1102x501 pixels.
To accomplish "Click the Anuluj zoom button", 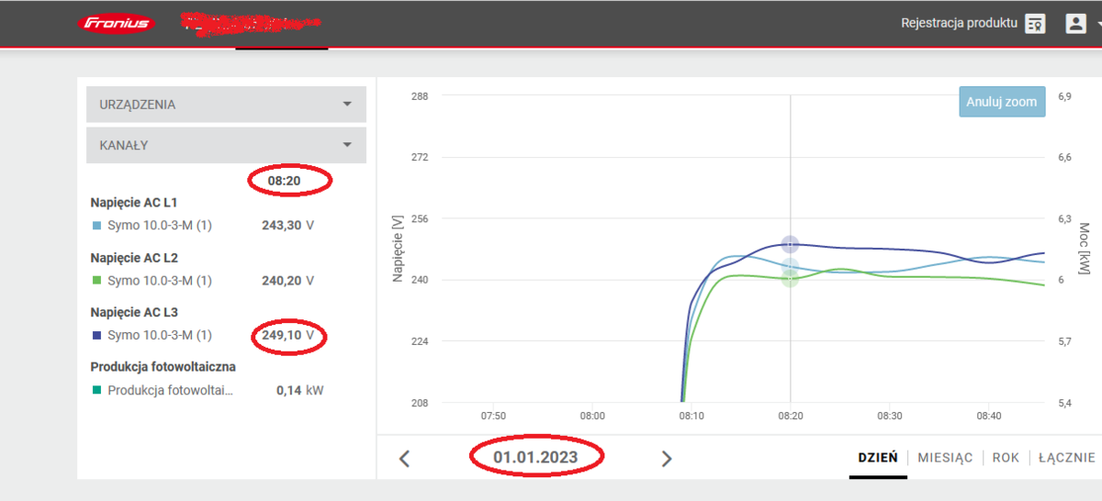I will pyautogui.click(x=1001, y=102).
